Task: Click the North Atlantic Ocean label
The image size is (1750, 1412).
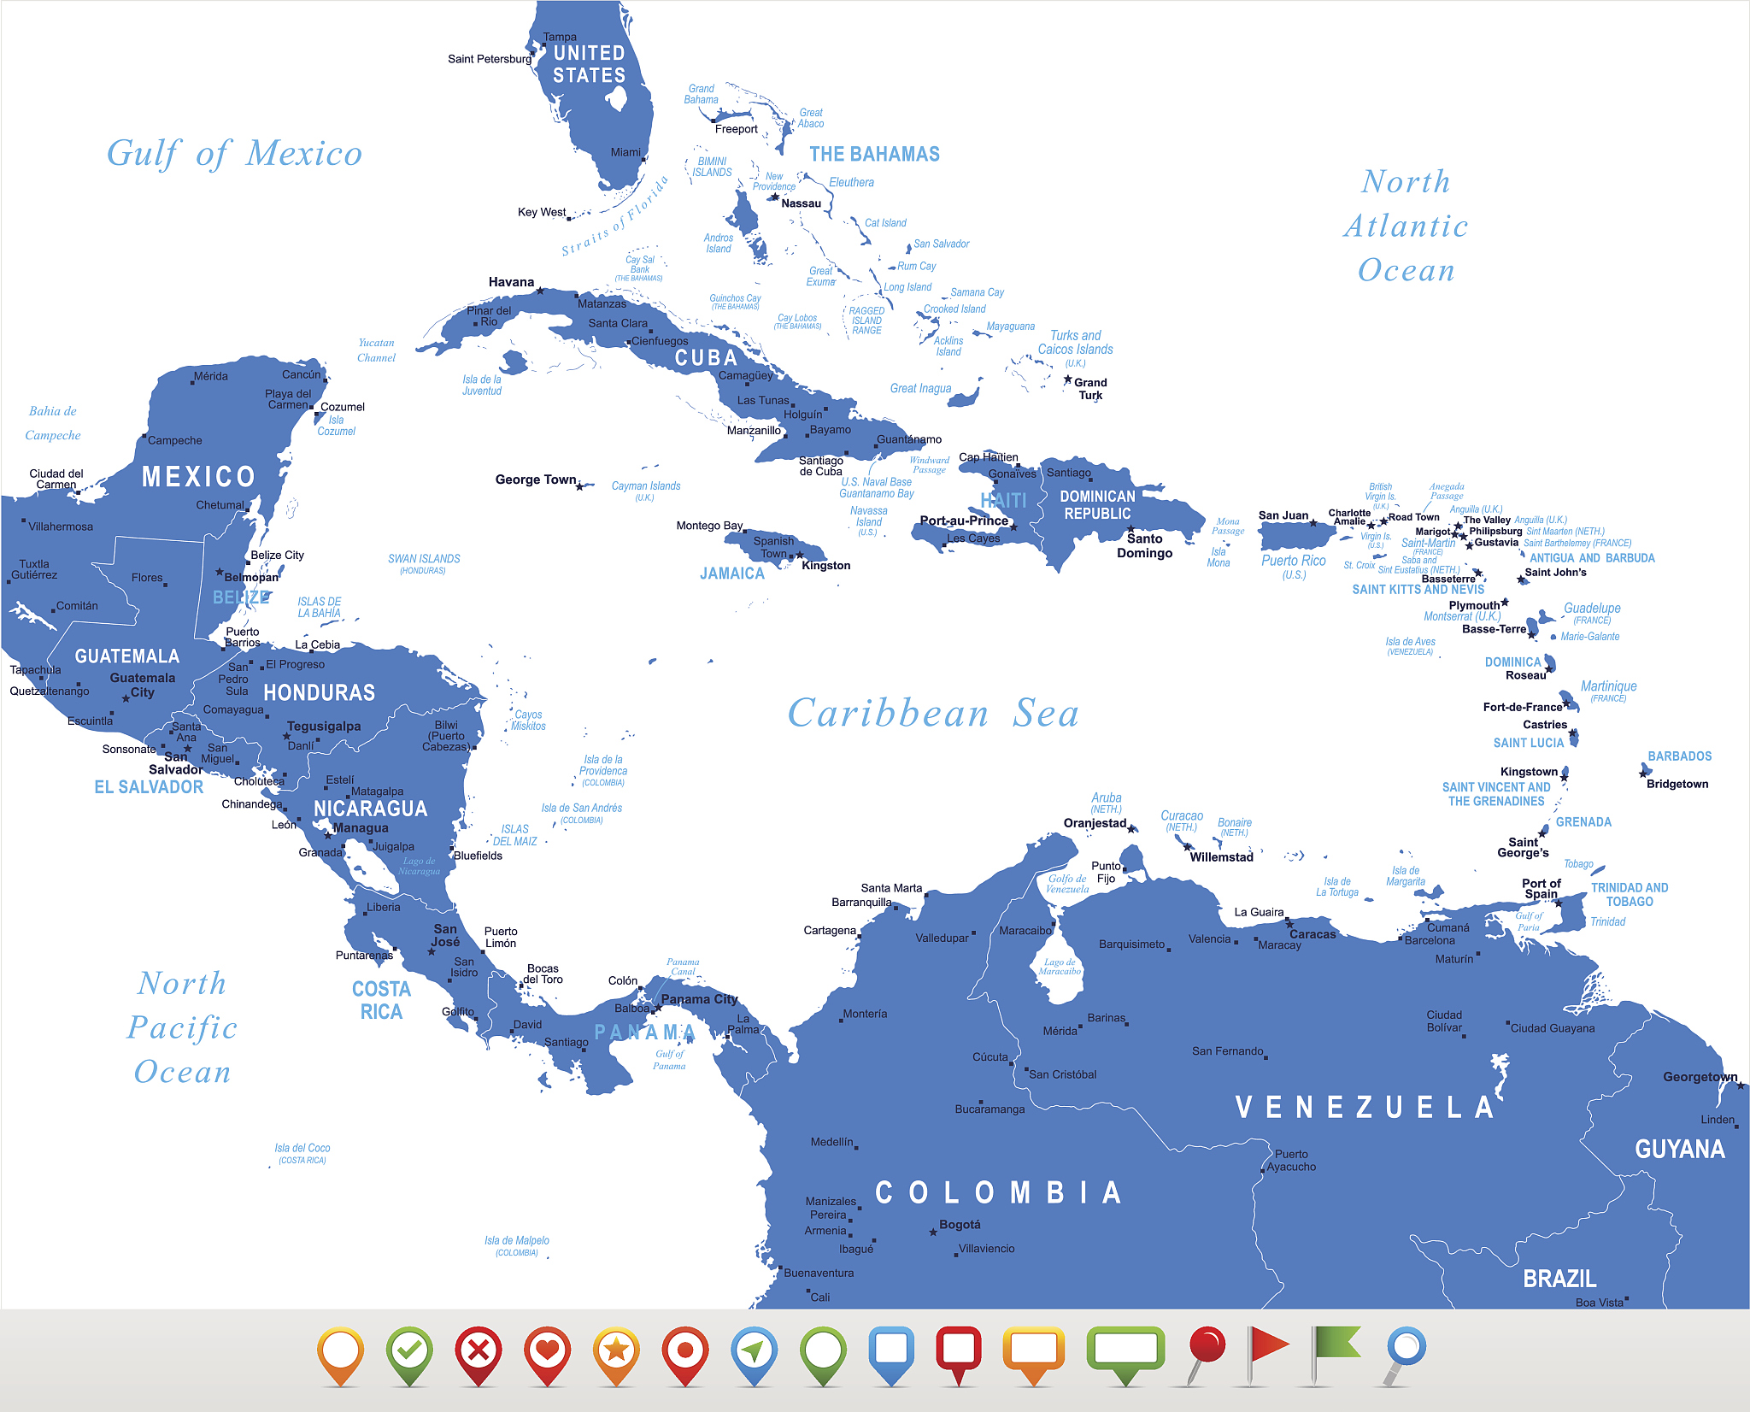Action: tap(1406, 226)
